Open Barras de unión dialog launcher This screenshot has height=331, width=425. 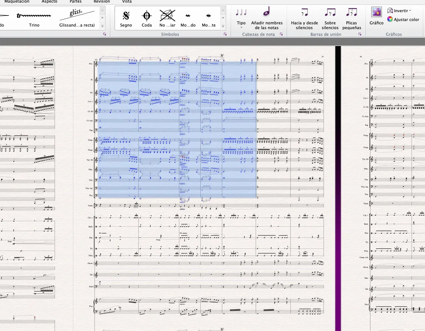point(360,34)
